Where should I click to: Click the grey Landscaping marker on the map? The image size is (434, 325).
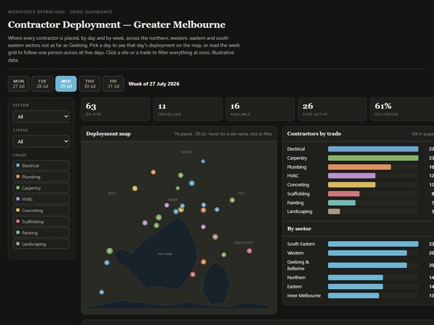click(215, 237)
